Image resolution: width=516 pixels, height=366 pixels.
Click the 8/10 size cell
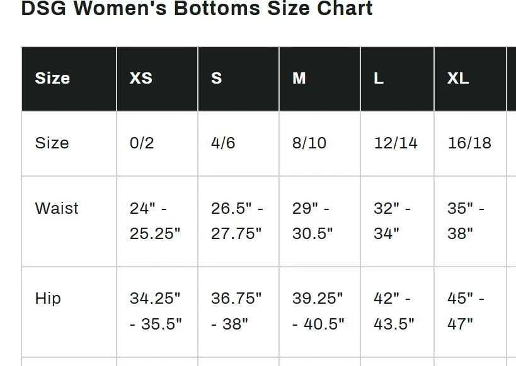pos(309,143)
